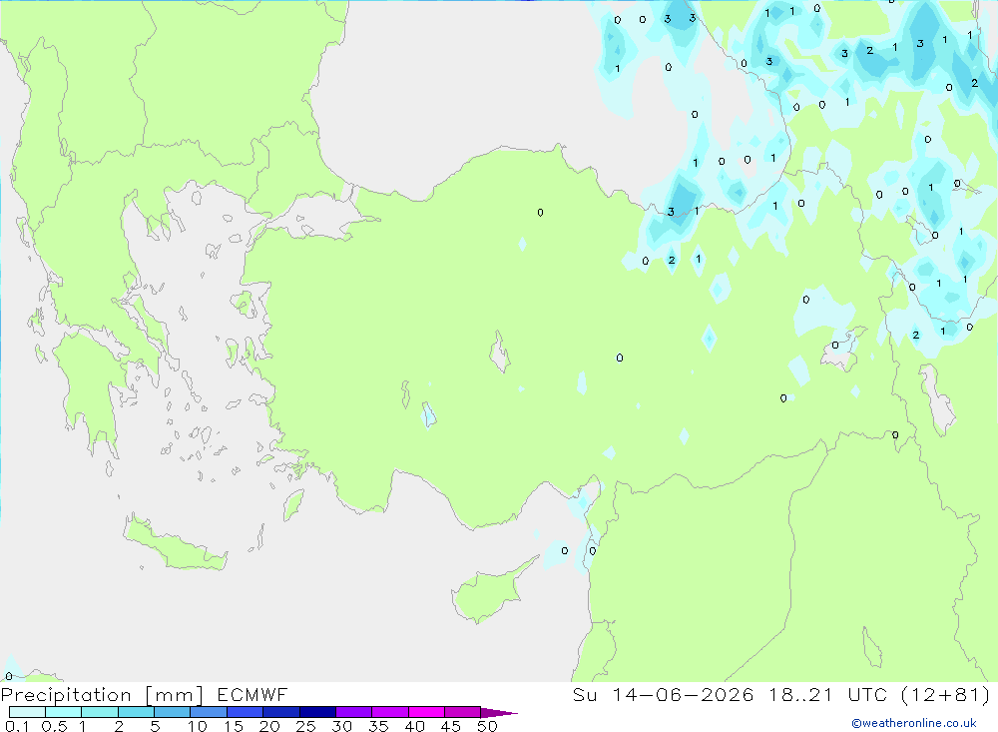Click the legend label '20'

[269, 726]
